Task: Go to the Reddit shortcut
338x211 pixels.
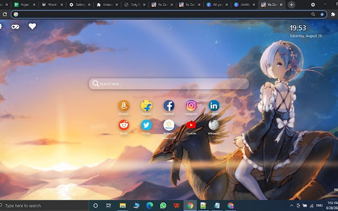Action: [x=124, y=125]
